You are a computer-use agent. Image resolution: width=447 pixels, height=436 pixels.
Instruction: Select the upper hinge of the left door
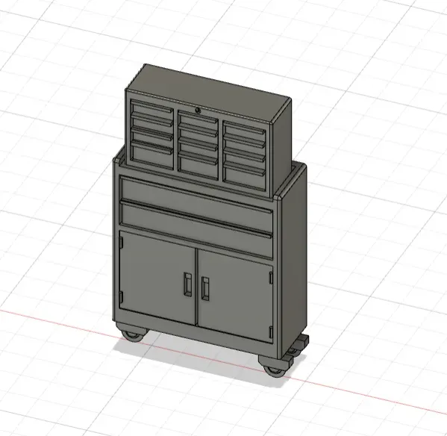coord(121,242)
